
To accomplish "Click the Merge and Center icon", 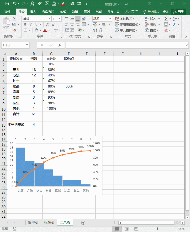I will 84,24.
